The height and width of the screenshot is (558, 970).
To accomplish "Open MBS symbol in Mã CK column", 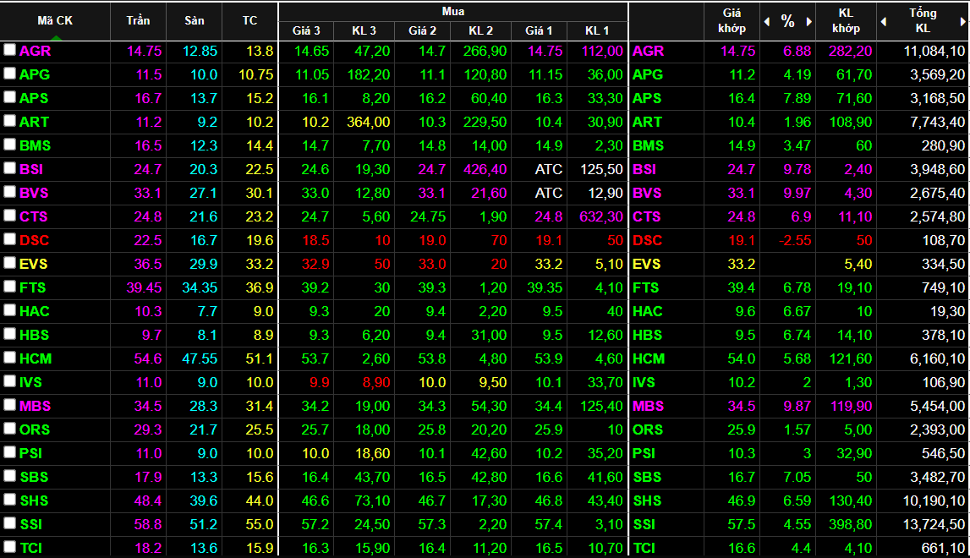I will click(35, 406).
